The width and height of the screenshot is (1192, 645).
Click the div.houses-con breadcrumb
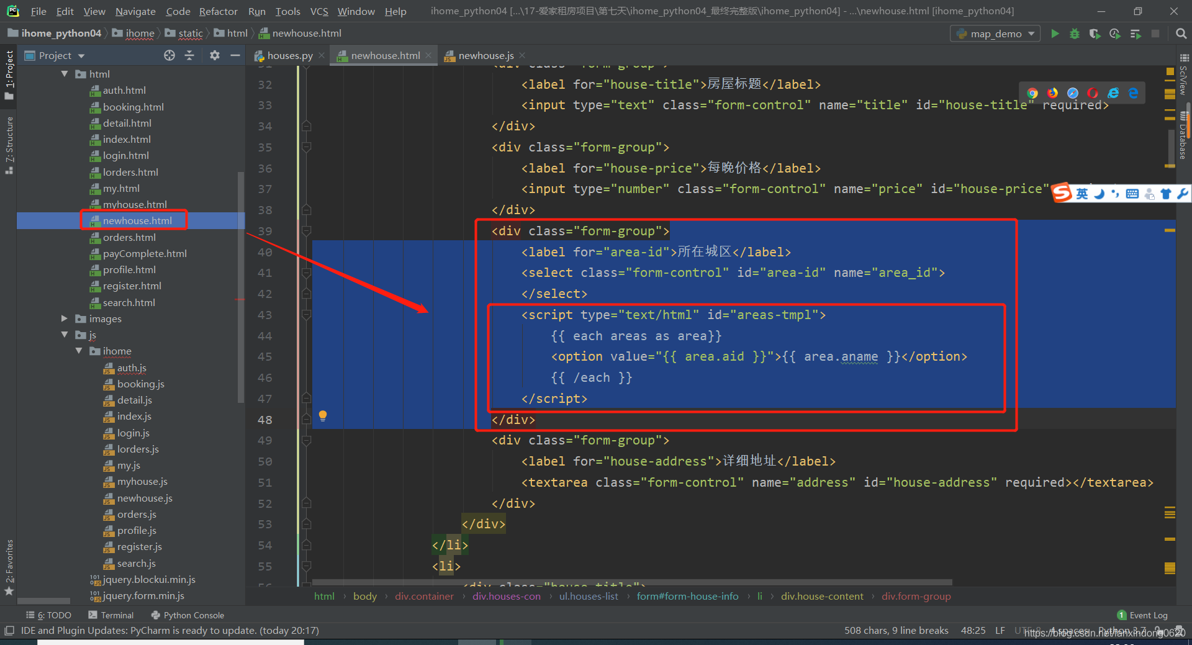(x=506, y=596)
